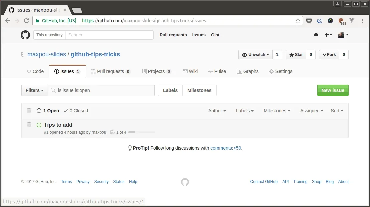Click Gist in the top navigation
This screenshot has height=207, width=370.
tap(215, 35)
